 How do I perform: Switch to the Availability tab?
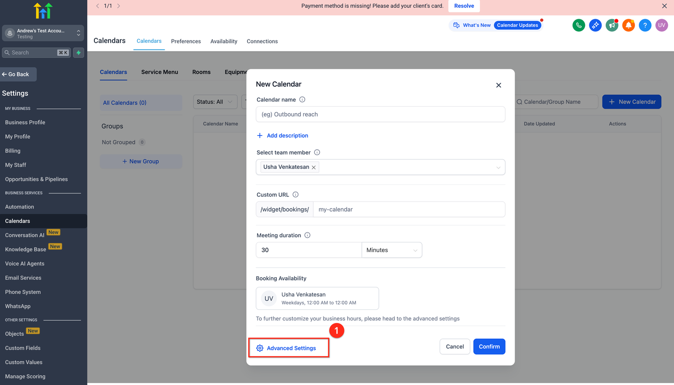coord(224,41)
